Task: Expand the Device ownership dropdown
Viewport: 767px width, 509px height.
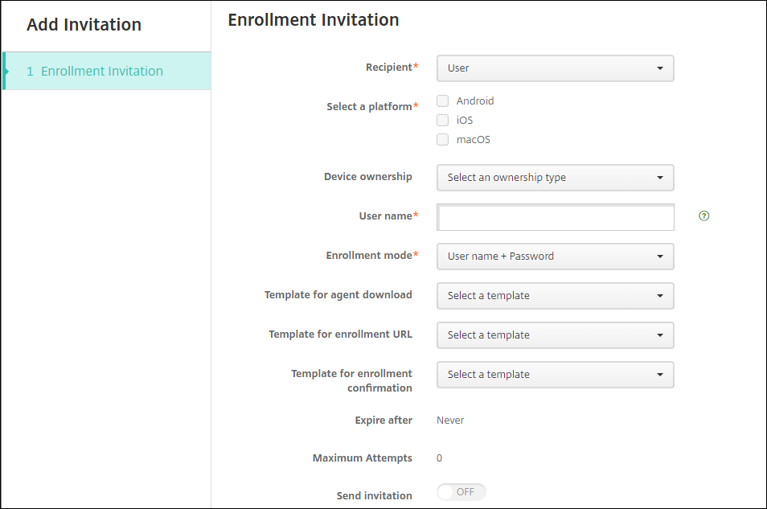Action: [x=555, y=178]
